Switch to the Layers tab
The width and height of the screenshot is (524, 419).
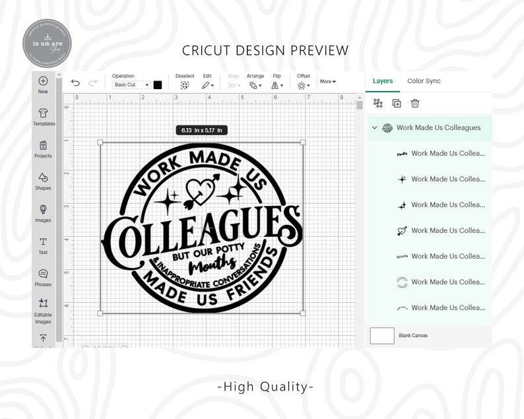[383, 81]
